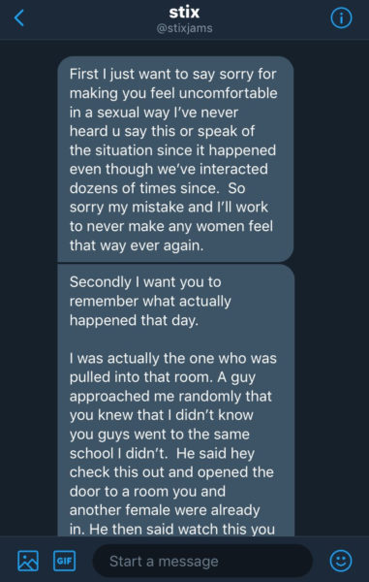Open the emoji picker smiley icon
This screenshot has height=582, width=369.
[x=341, y=561]
